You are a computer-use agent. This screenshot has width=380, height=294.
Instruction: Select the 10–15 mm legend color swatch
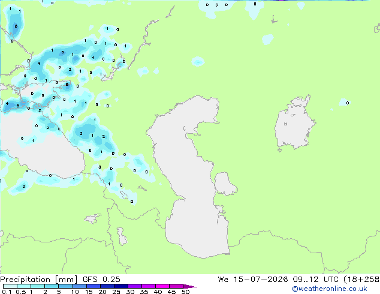(x=80, y=286)
